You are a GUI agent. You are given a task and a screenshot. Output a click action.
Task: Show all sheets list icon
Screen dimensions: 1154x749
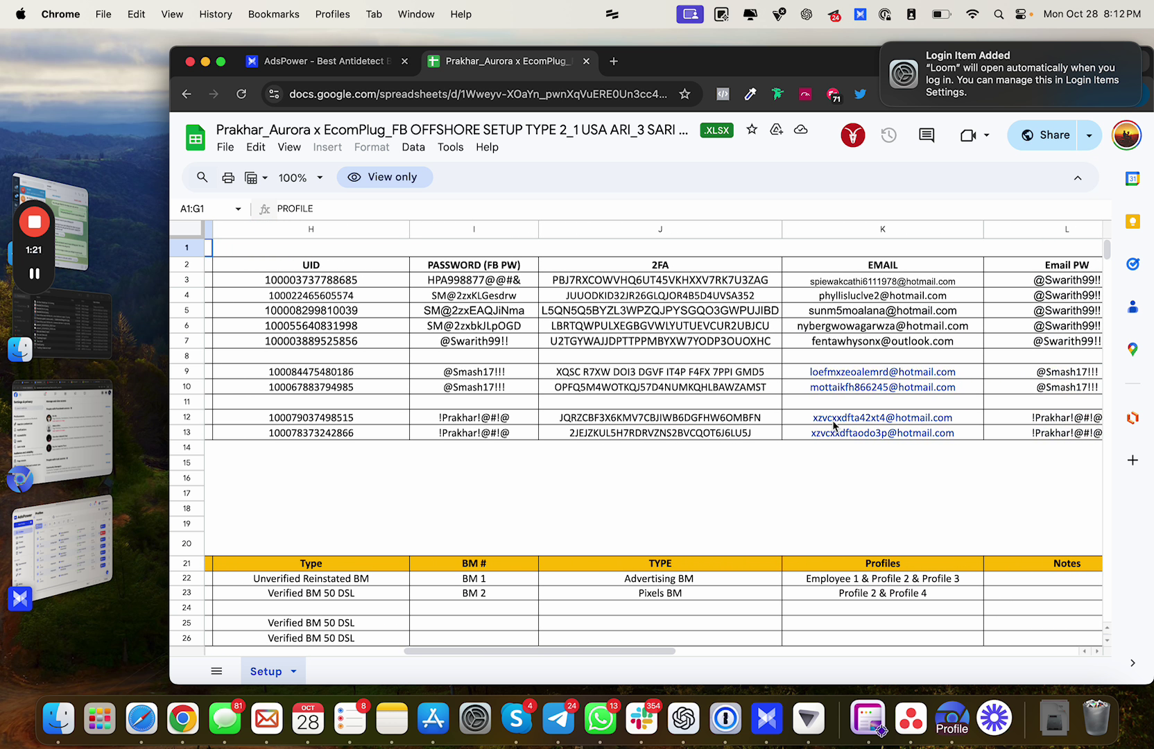216,671
